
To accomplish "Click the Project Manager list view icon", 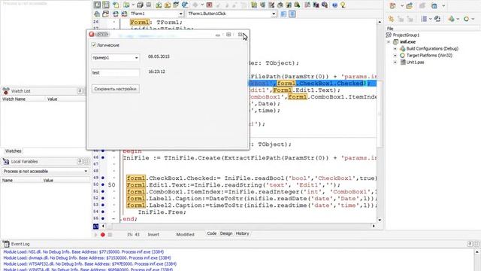I will pyautogui.click(x=424, y=19).
